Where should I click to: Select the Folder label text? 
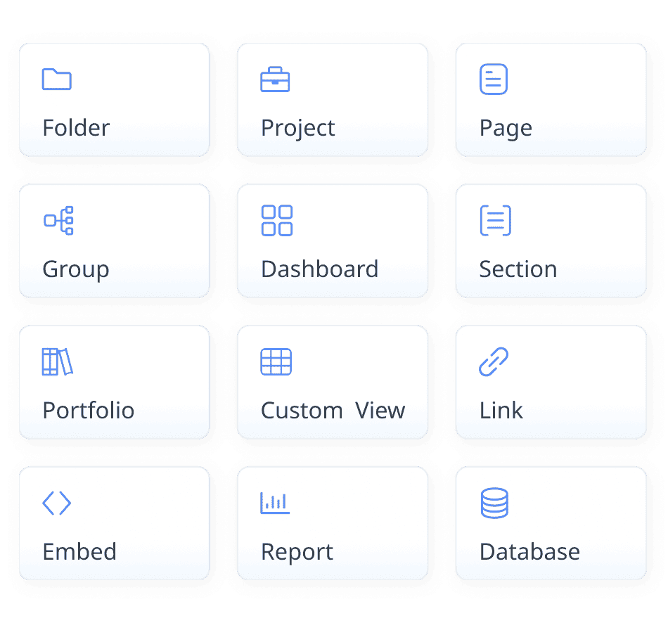point(76,128)
